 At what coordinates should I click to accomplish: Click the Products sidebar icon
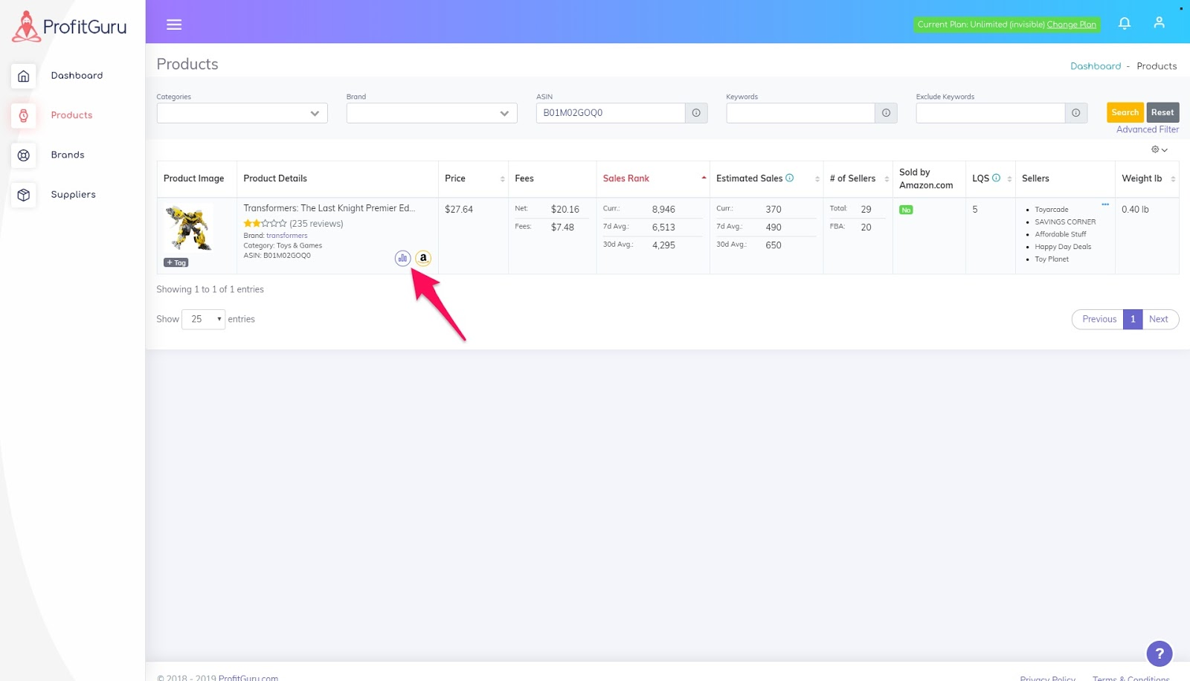point(24,115)
